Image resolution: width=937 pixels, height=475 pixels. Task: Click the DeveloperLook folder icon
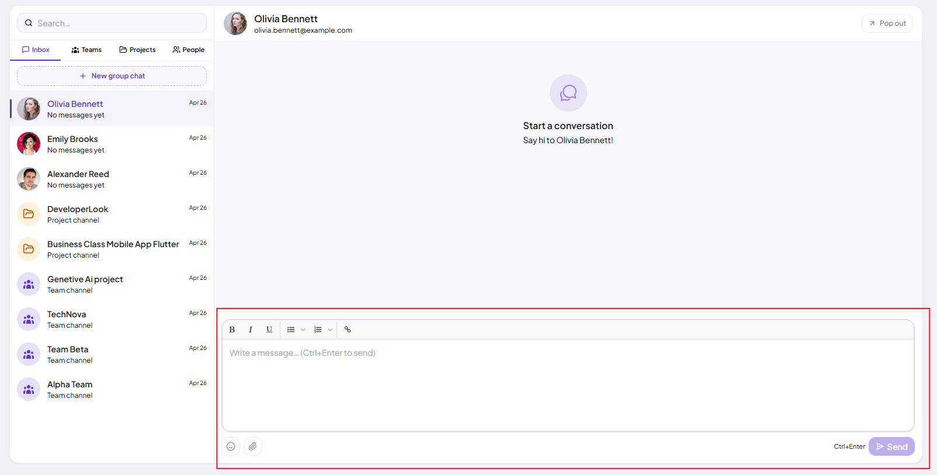tap(29, 214)
